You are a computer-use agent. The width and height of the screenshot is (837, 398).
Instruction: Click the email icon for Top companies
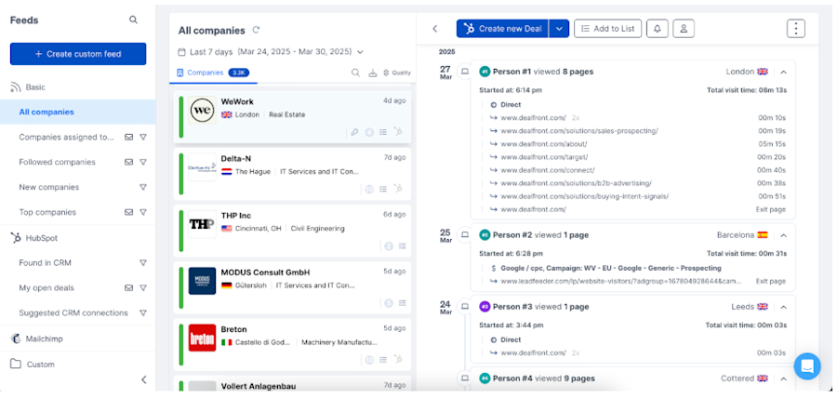tap(128, 212)
